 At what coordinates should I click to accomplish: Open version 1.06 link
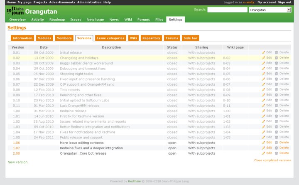click(x=16, y=143)
